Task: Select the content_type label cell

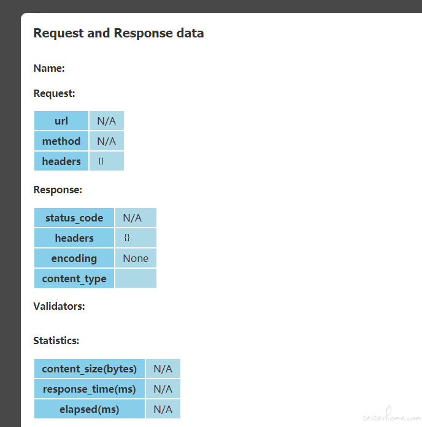Action: pos(74,279)
